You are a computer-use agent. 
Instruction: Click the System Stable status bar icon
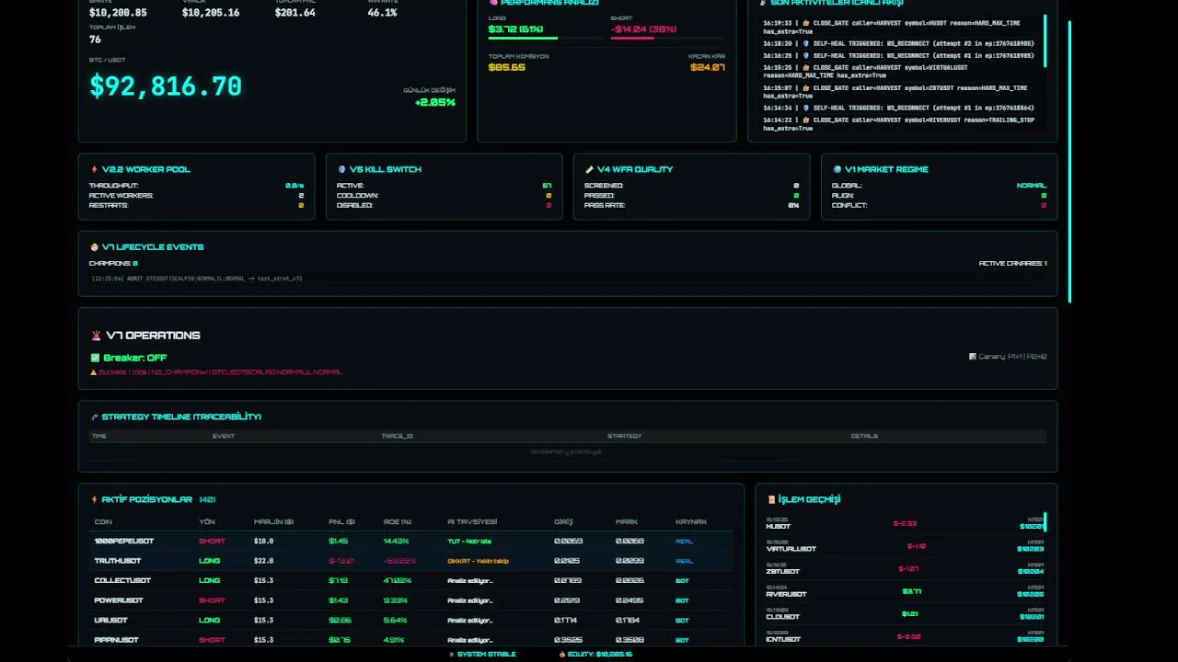pyautogui.click(x=451, y=655)
